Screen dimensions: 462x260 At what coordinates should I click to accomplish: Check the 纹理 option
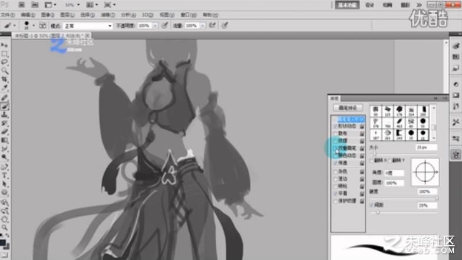point(335,141)
